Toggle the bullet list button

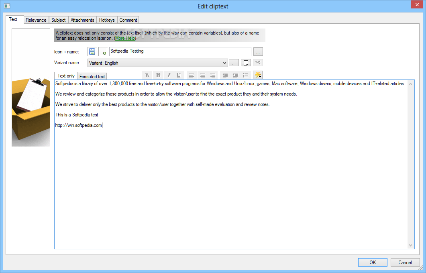click(246, 75)
